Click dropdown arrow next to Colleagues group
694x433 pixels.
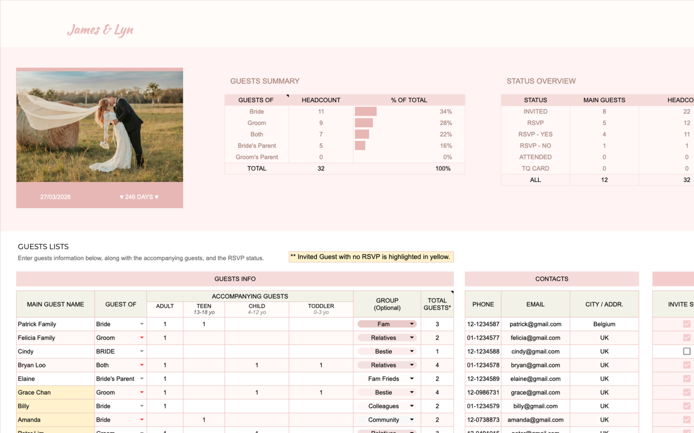point(412,406)
